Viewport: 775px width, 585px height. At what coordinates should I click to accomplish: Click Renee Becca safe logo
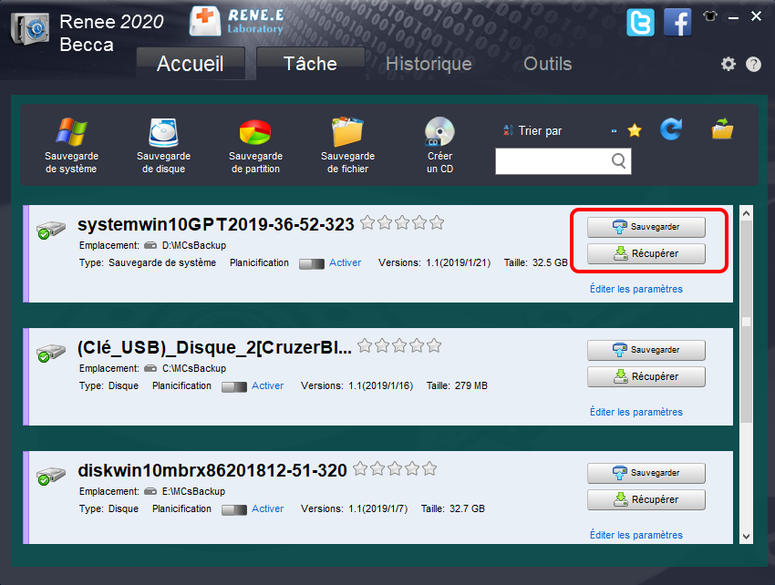(31, 29)
